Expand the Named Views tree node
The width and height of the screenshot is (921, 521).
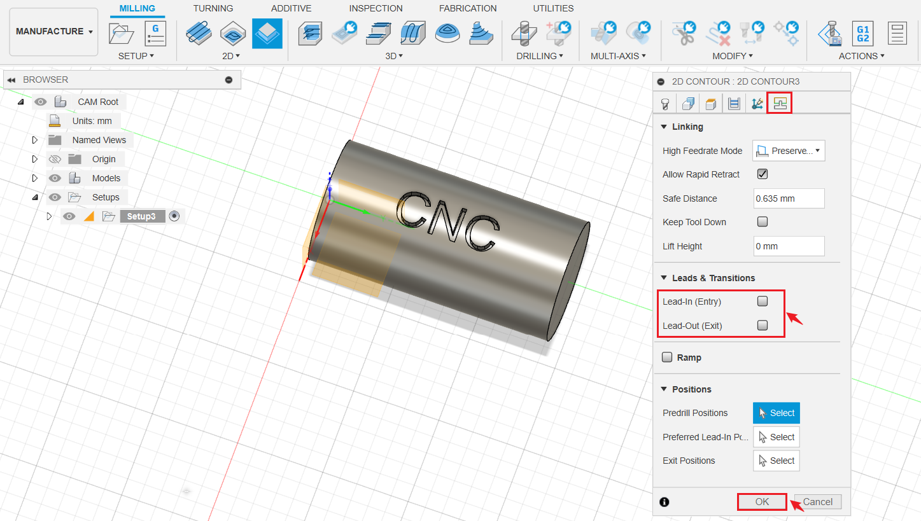35,139
